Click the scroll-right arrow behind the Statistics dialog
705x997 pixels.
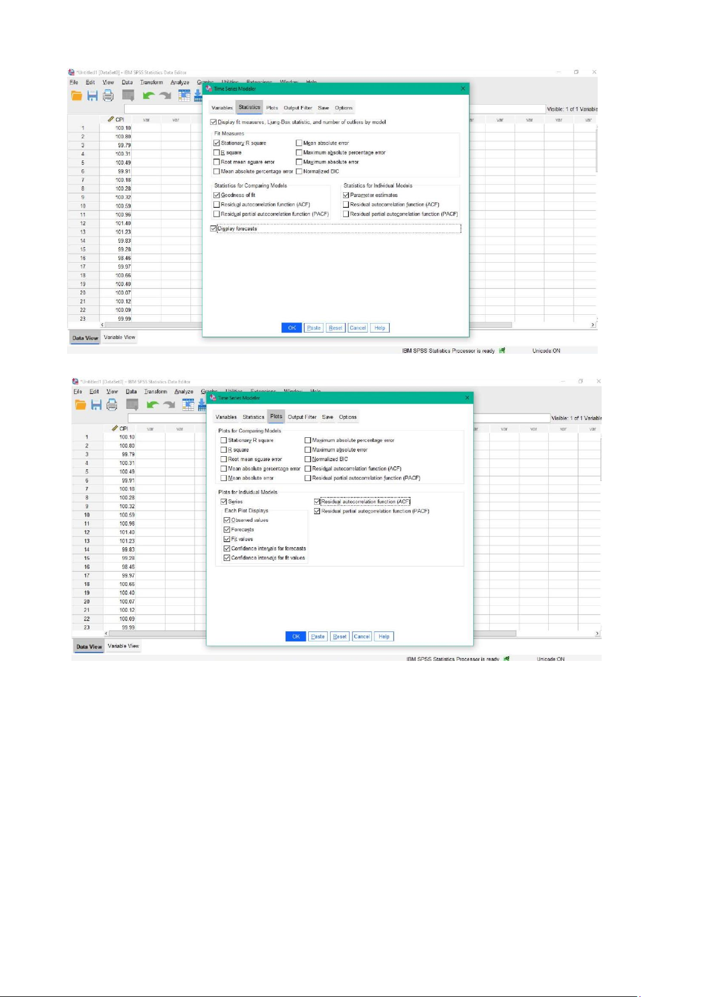[593, 325]
